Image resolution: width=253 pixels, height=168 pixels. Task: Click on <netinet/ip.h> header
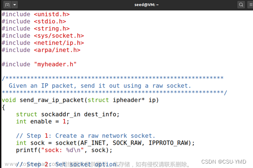(59, 43)
